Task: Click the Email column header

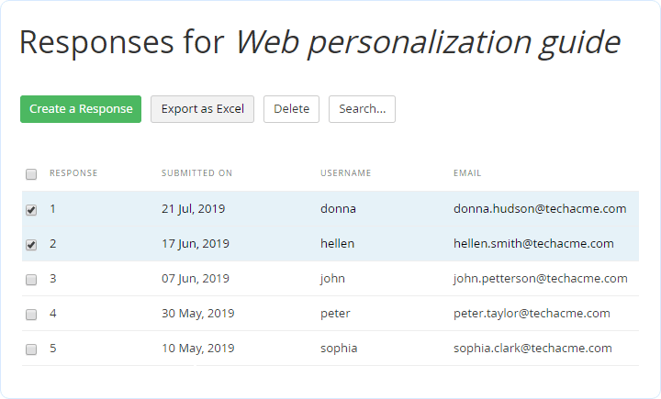Action: coord(467,173)
